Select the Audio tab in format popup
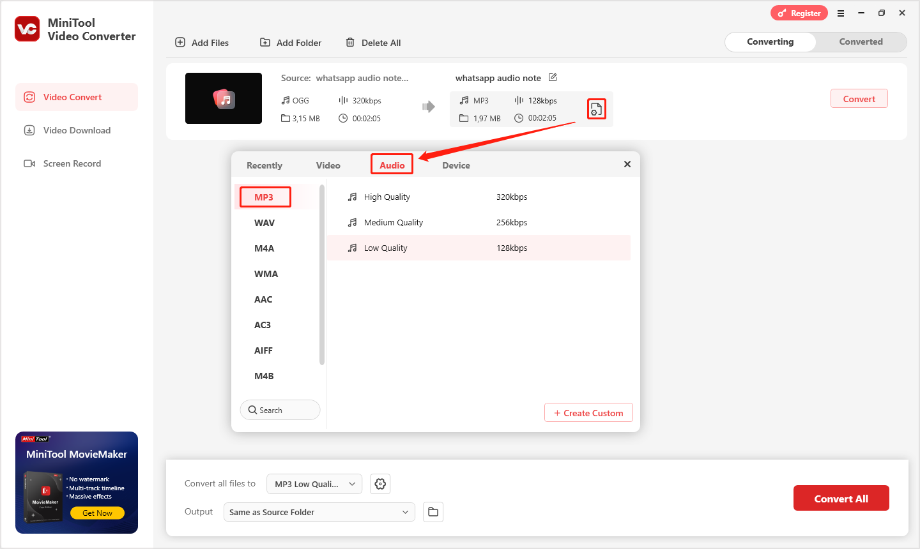This screenshot has height=549, width=920. [392, 165]
